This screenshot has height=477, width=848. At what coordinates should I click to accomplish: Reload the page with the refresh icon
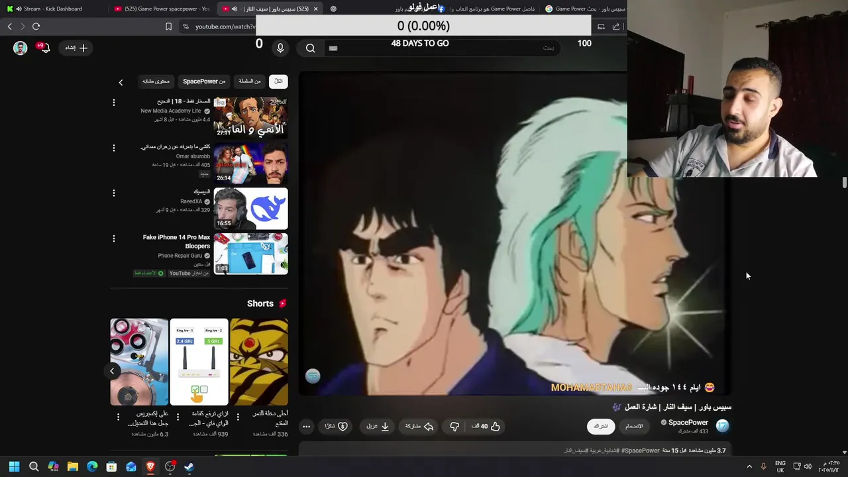click(x=36, y=26)
